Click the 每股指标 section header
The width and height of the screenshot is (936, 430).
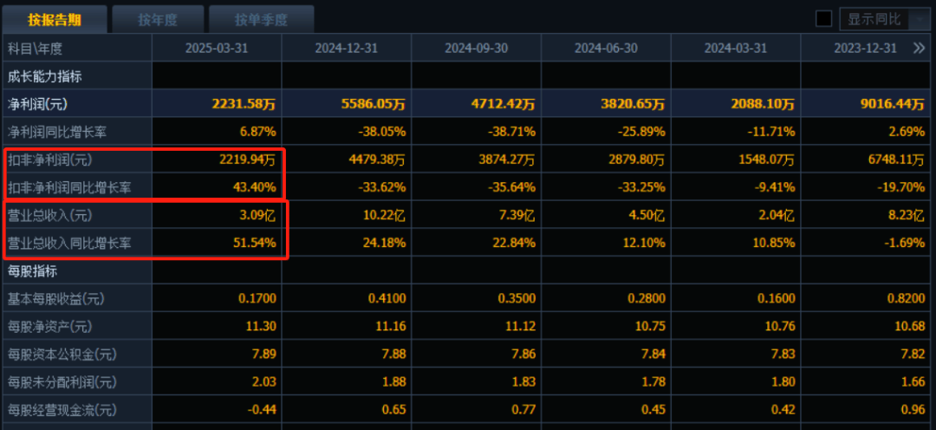tap(32, 270)
